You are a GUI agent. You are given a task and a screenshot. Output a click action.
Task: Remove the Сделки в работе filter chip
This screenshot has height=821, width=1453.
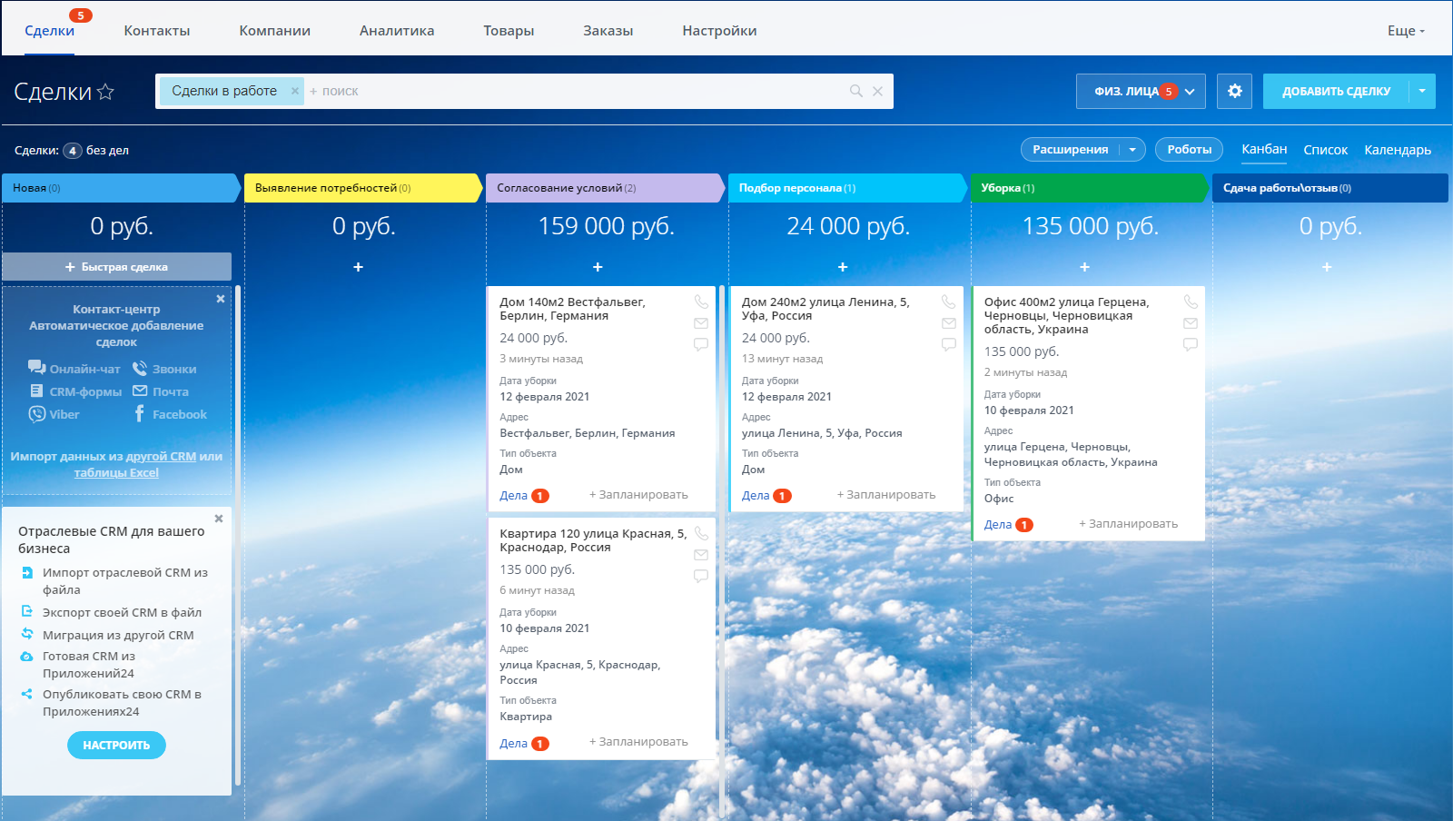click(x=294, y=91)
